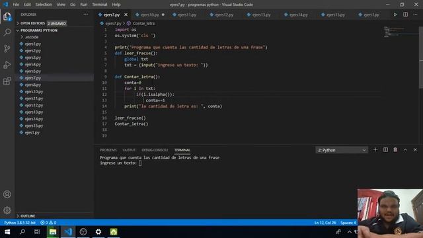
Task: Run the Python file with play icon
Action: point(395,15)
